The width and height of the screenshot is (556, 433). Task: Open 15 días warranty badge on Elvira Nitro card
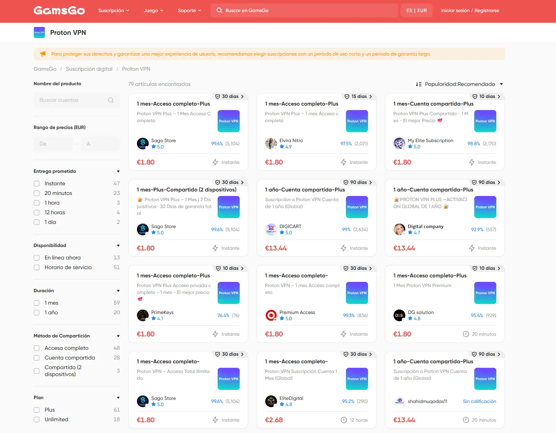pyautogui.click(x=358, y=97)
